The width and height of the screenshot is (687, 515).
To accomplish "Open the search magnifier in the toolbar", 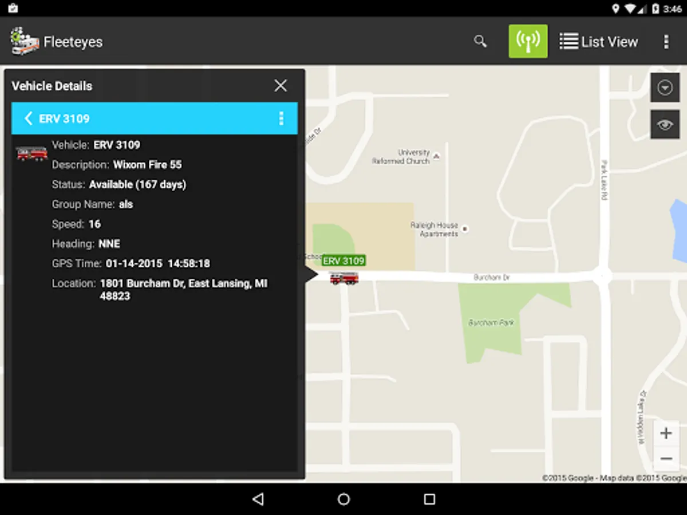I will [x=480, y=41].
